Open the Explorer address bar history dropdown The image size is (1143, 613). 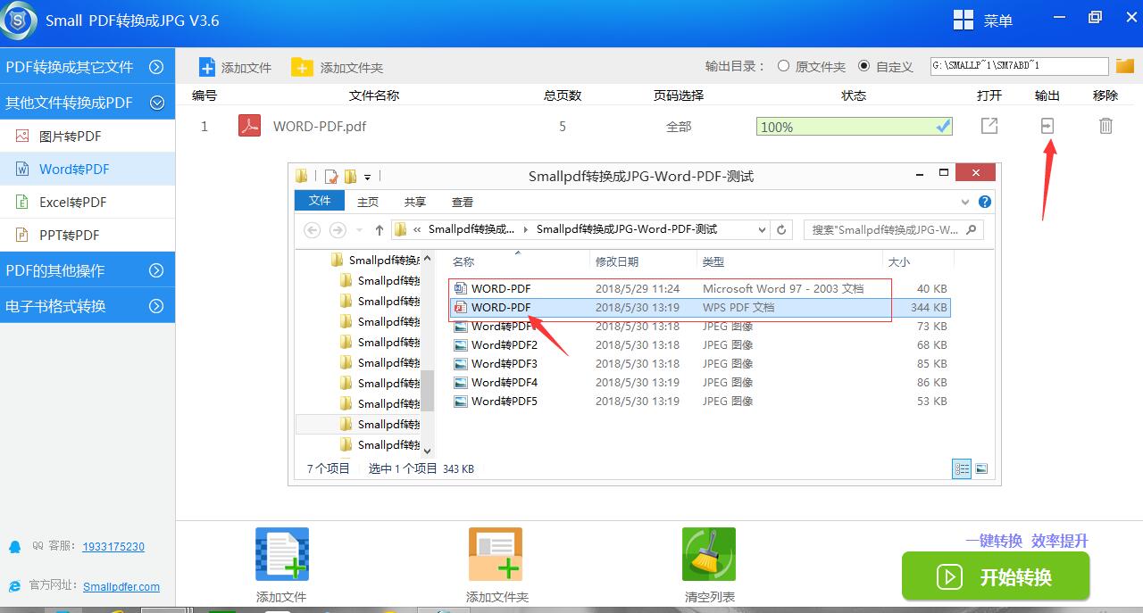762,229
